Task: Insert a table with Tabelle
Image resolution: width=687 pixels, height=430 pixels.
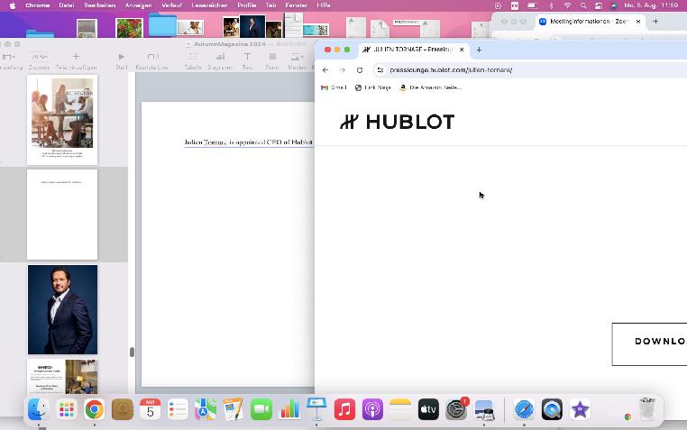Action: tap(193, 61)
